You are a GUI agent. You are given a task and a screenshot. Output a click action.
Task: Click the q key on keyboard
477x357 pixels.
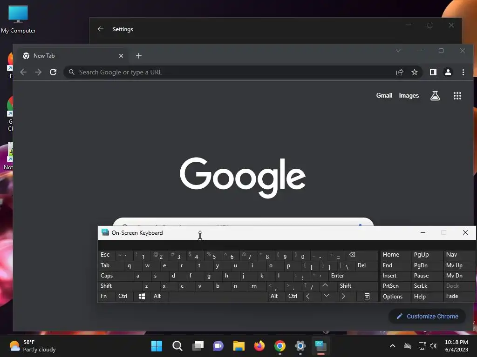pyautogui.click(x=133, y=265)
